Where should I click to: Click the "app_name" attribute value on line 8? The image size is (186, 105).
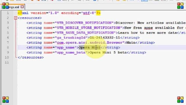coord(66,48)
